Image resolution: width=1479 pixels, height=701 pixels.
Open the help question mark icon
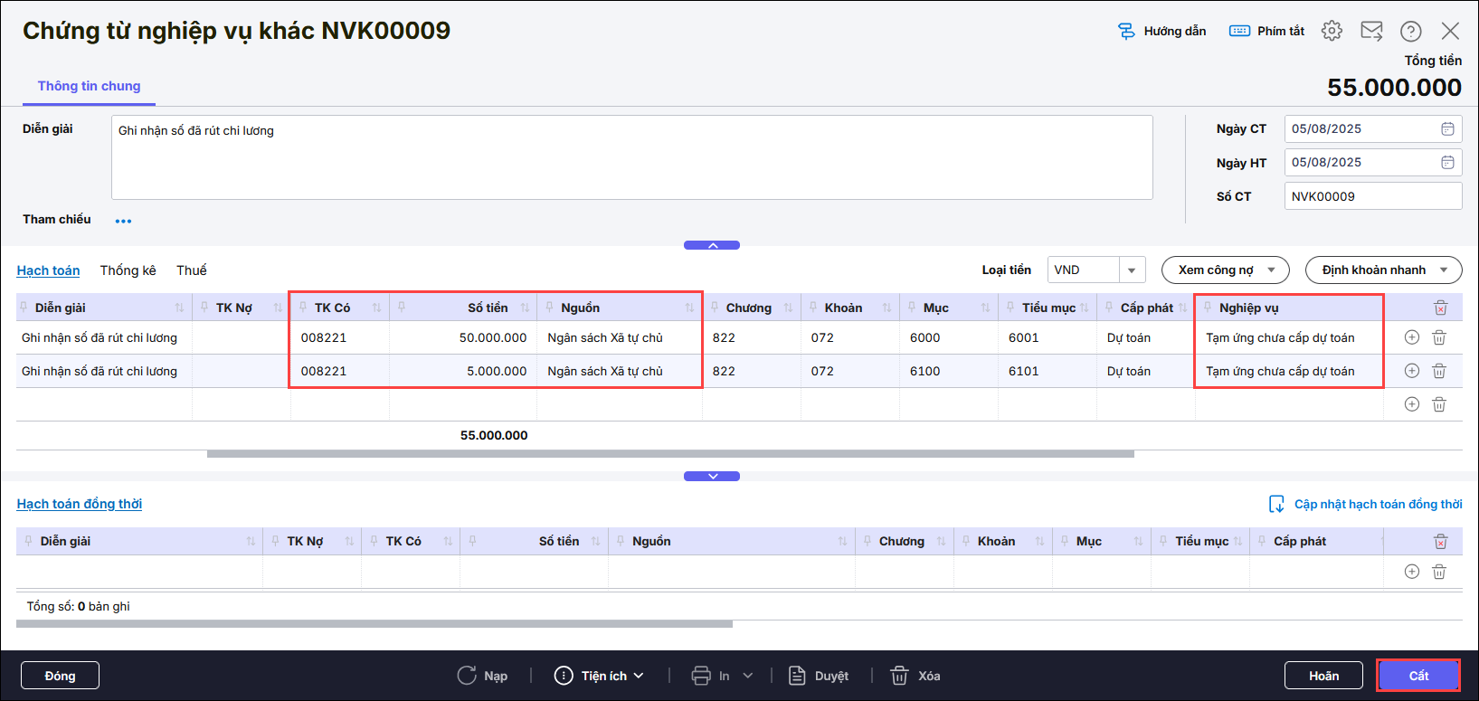tap(1410, 31)
